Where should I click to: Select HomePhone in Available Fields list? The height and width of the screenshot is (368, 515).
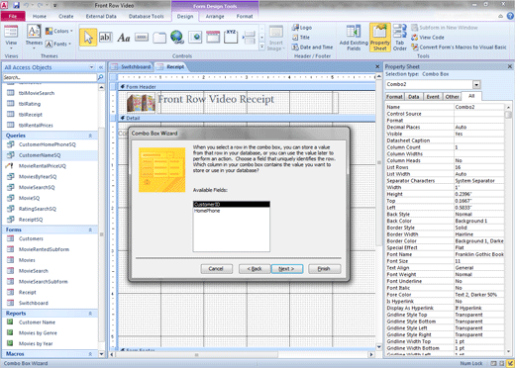tap(232, 211)
